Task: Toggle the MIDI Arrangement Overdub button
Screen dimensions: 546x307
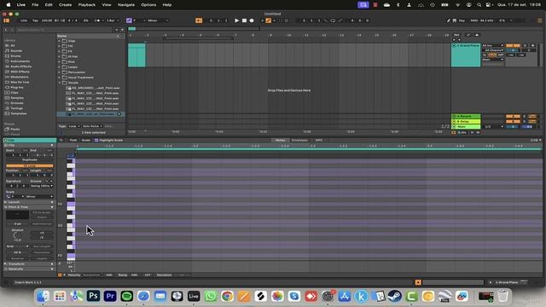Action: pos(262,20)
